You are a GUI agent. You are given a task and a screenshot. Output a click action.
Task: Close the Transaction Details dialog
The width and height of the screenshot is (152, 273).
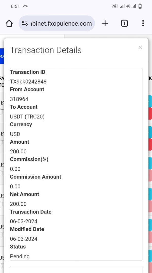(140, 47)
